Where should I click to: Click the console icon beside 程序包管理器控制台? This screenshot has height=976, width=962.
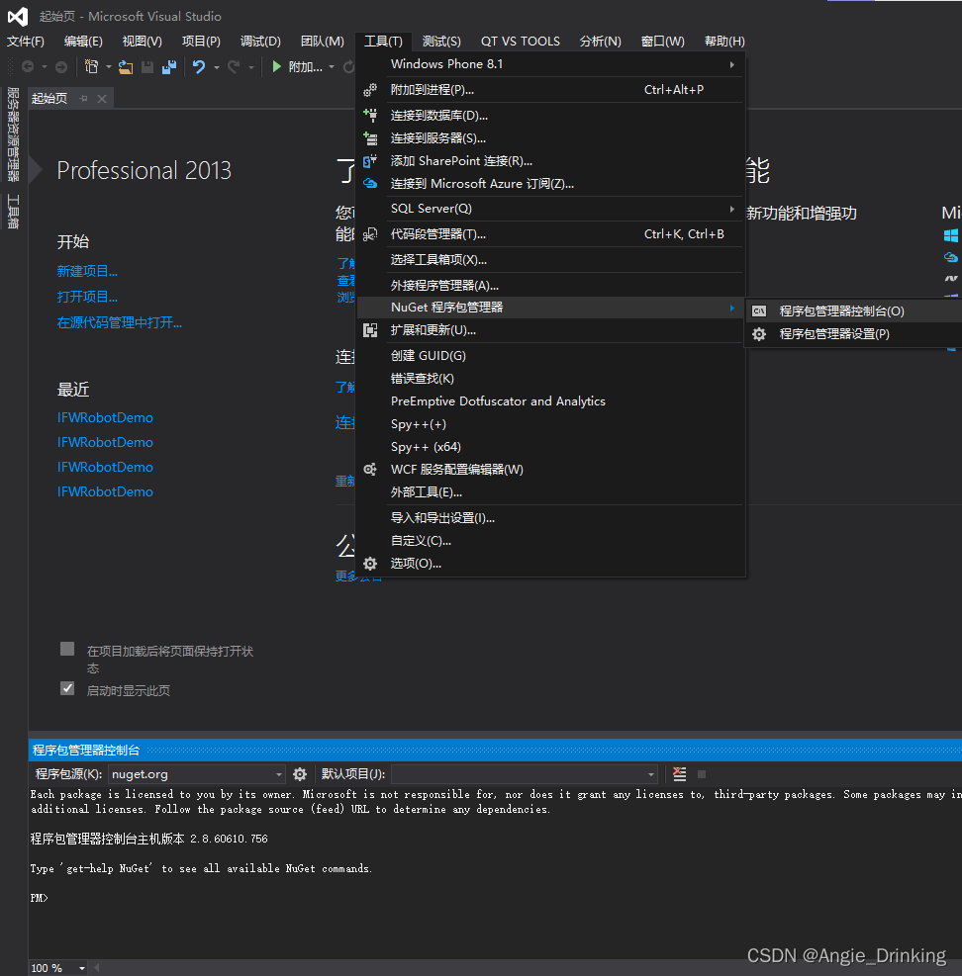[759, 311]
